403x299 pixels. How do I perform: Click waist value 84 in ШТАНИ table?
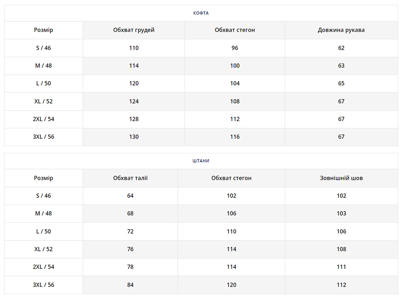pyautogui.click(x=130, y=285)
